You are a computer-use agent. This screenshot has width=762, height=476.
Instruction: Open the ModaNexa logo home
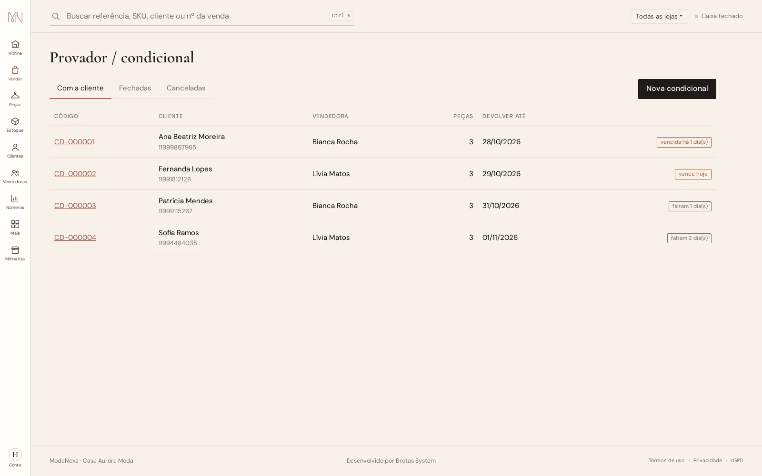[x=15, y=17]
